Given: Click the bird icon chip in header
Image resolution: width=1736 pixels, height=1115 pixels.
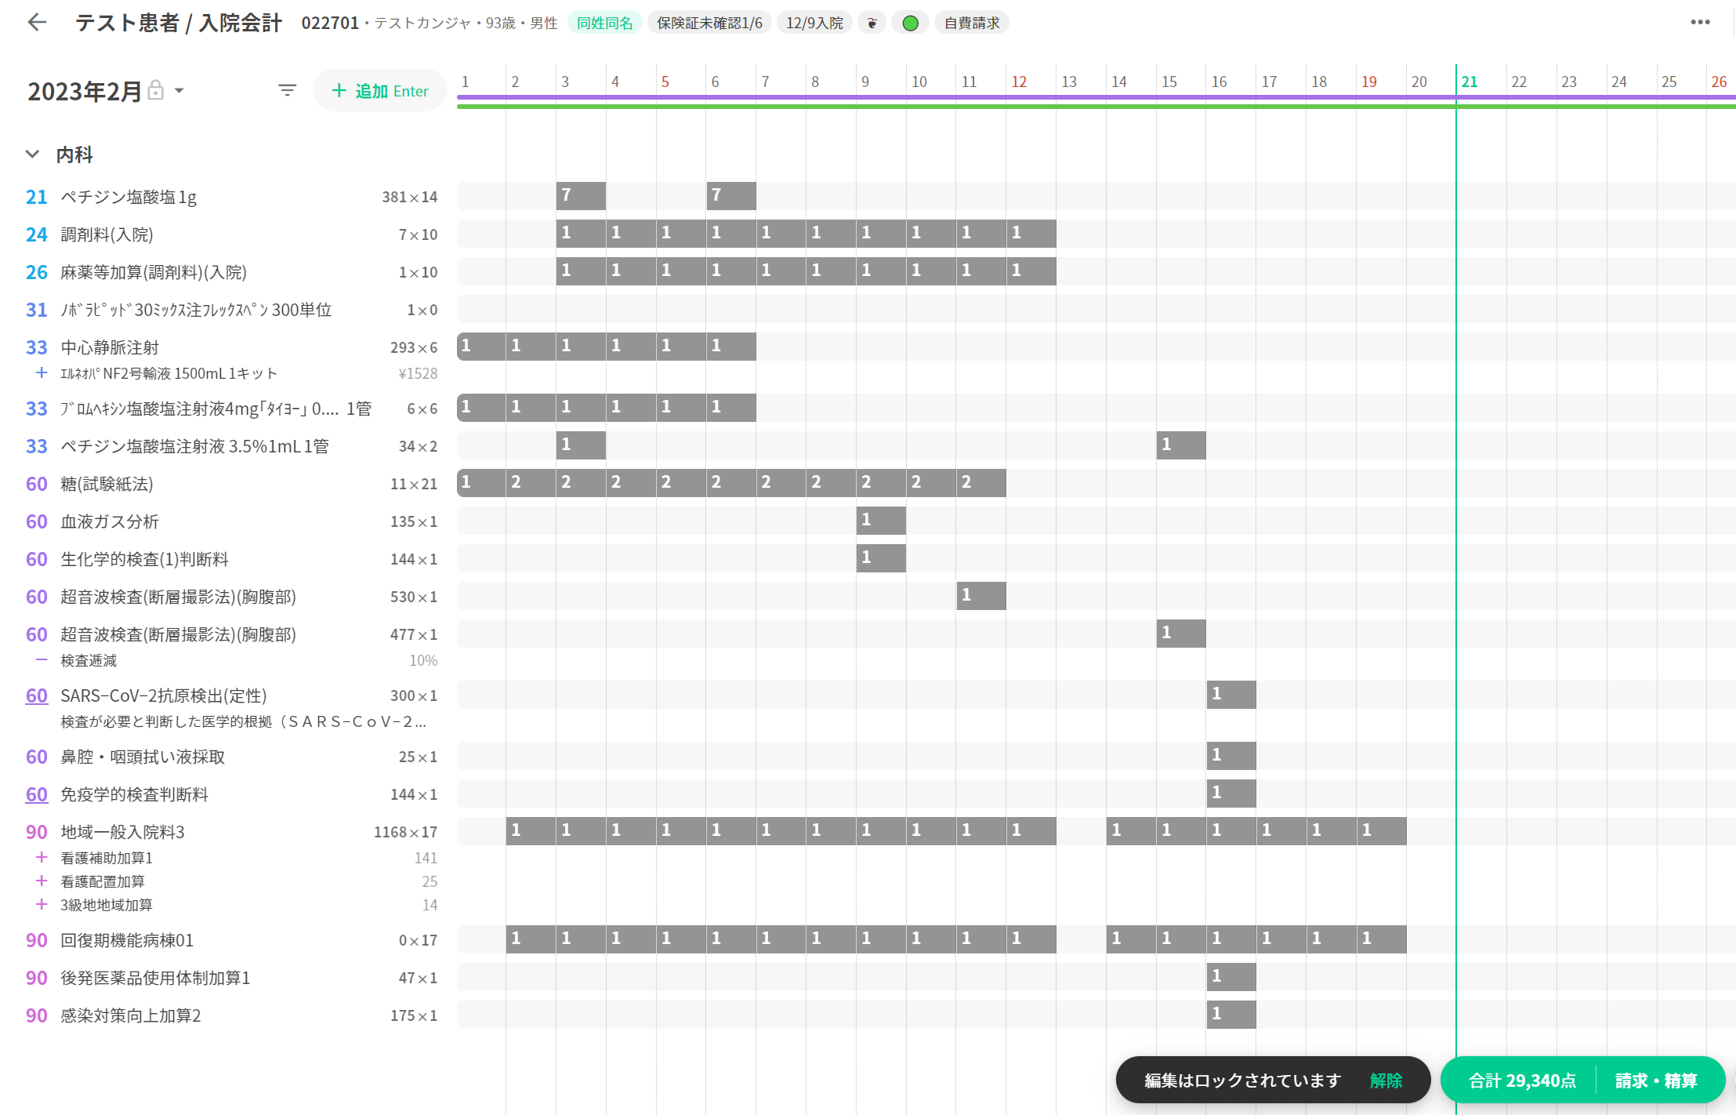Looking at the screenshot, I should 872,23.
